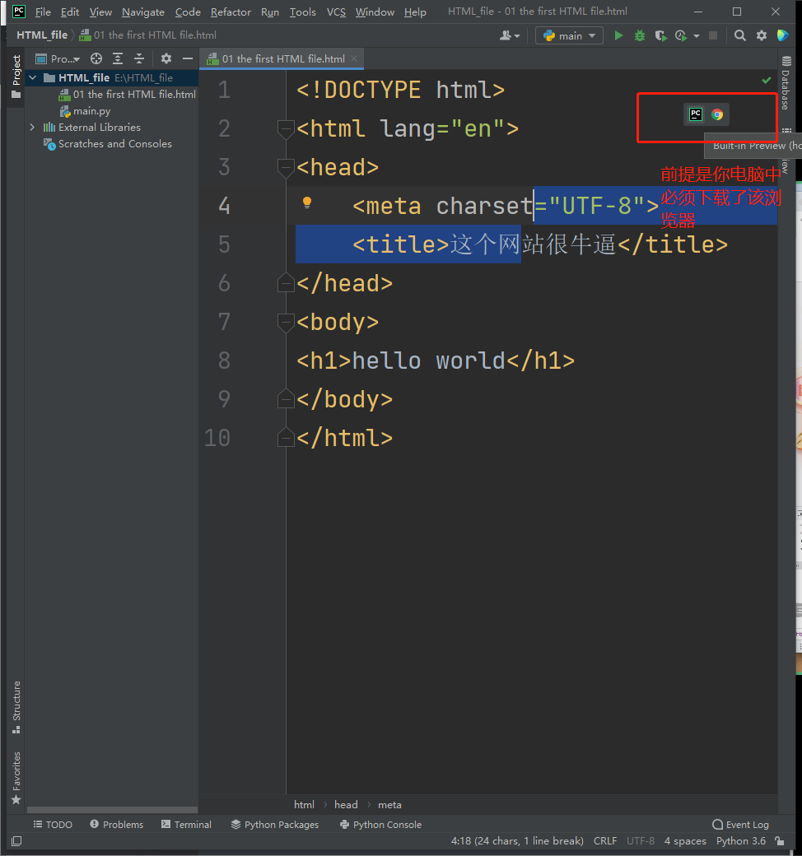Collapse all in project tree

pos(139,58)
